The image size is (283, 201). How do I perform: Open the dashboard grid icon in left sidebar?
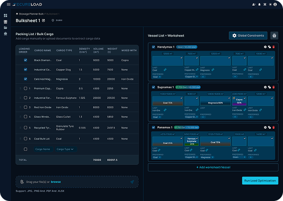point(6,16)
